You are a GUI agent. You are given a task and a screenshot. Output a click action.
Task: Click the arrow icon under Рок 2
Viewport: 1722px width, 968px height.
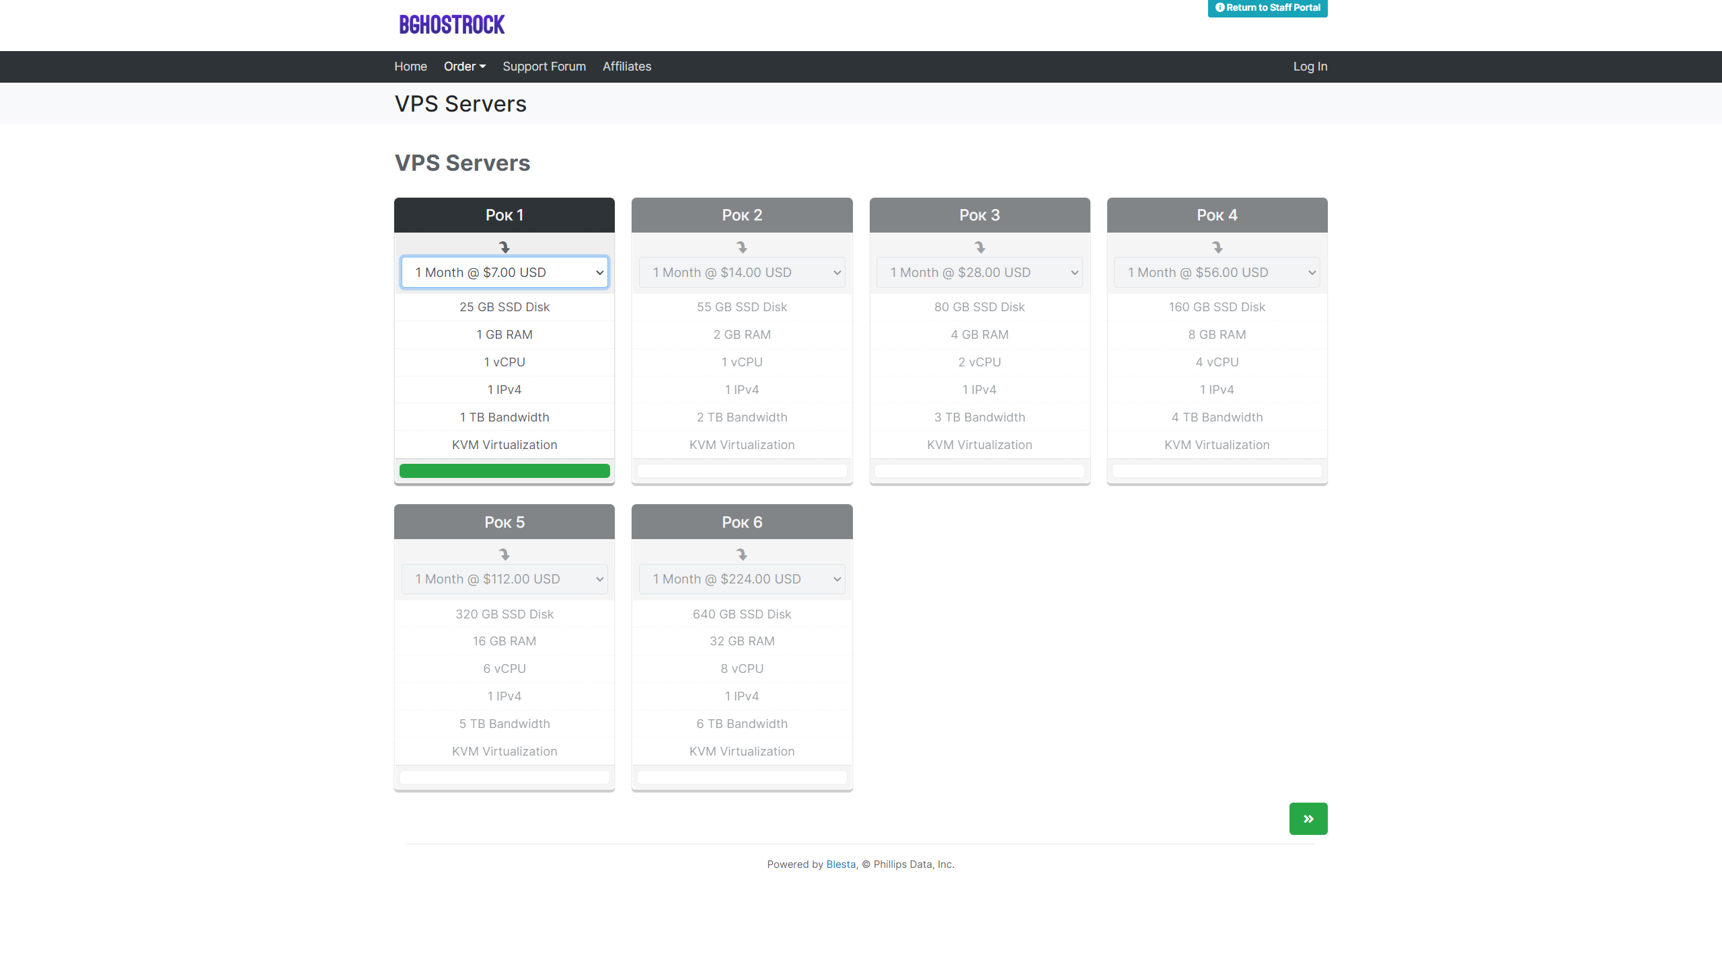click(x=742, y=247)
